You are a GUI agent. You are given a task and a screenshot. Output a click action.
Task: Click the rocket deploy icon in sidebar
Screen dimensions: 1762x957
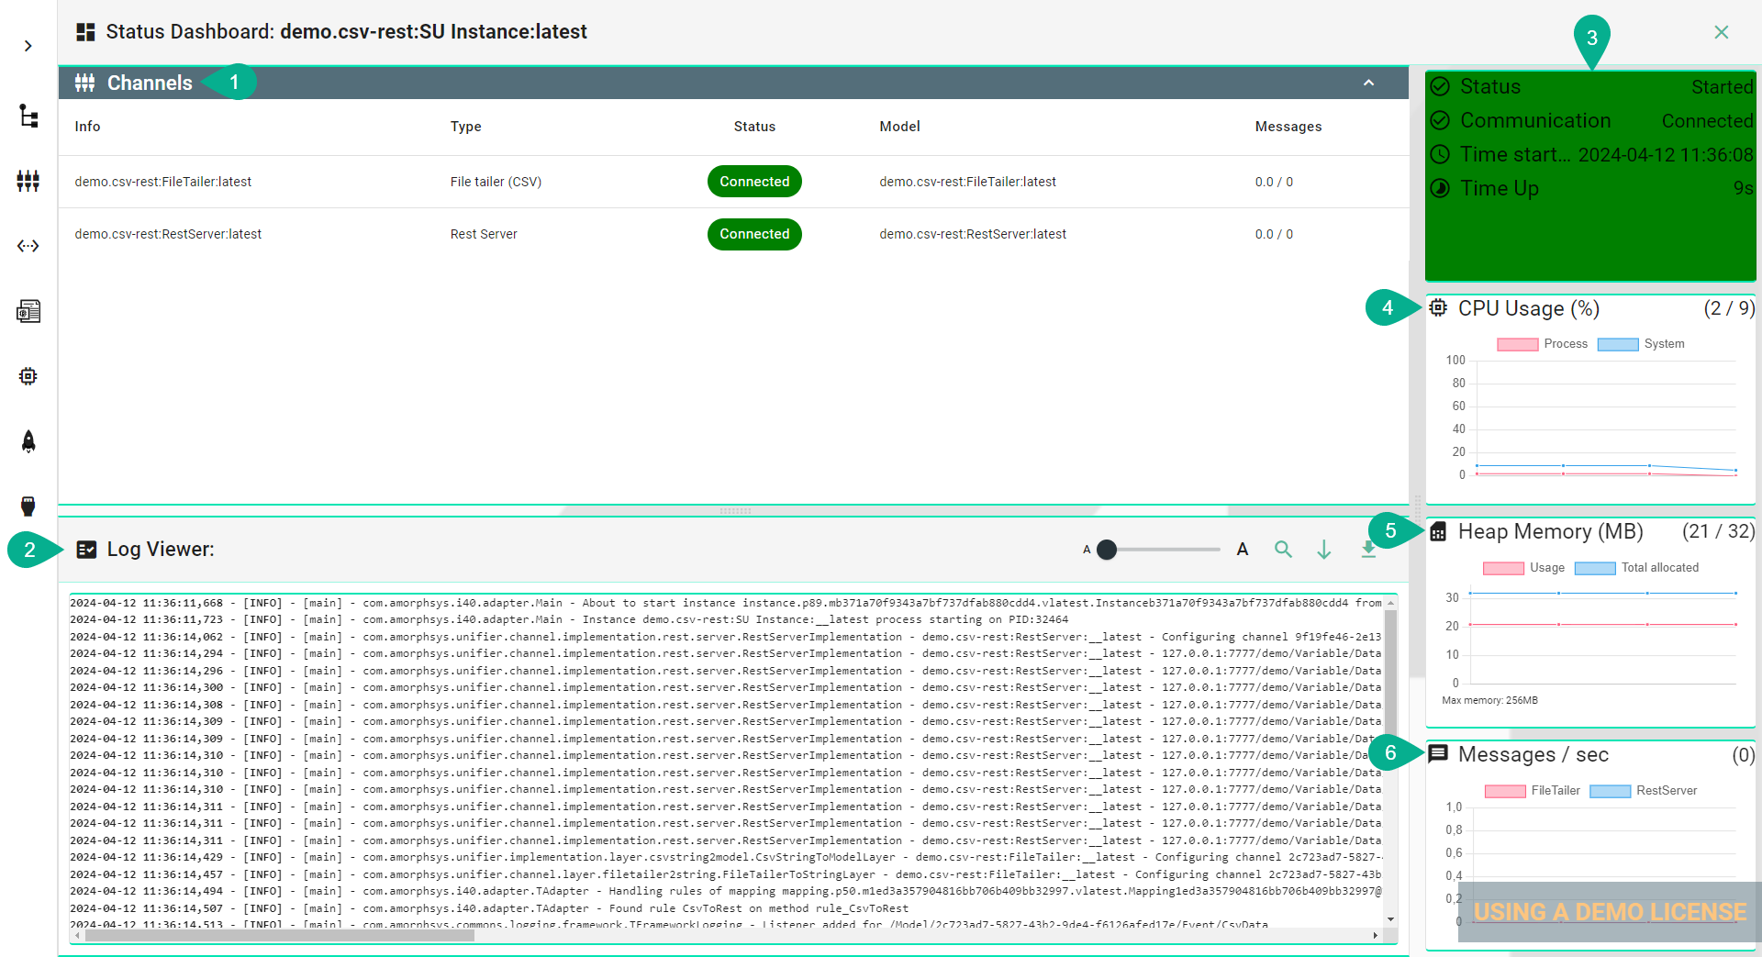click(28, 441)
